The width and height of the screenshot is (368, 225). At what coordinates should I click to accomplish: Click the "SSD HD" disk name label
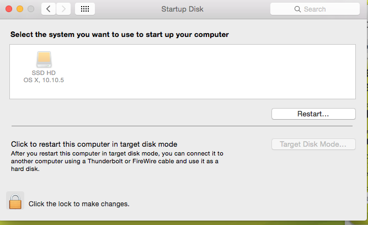pyautogui.click(x=44, y=73)
